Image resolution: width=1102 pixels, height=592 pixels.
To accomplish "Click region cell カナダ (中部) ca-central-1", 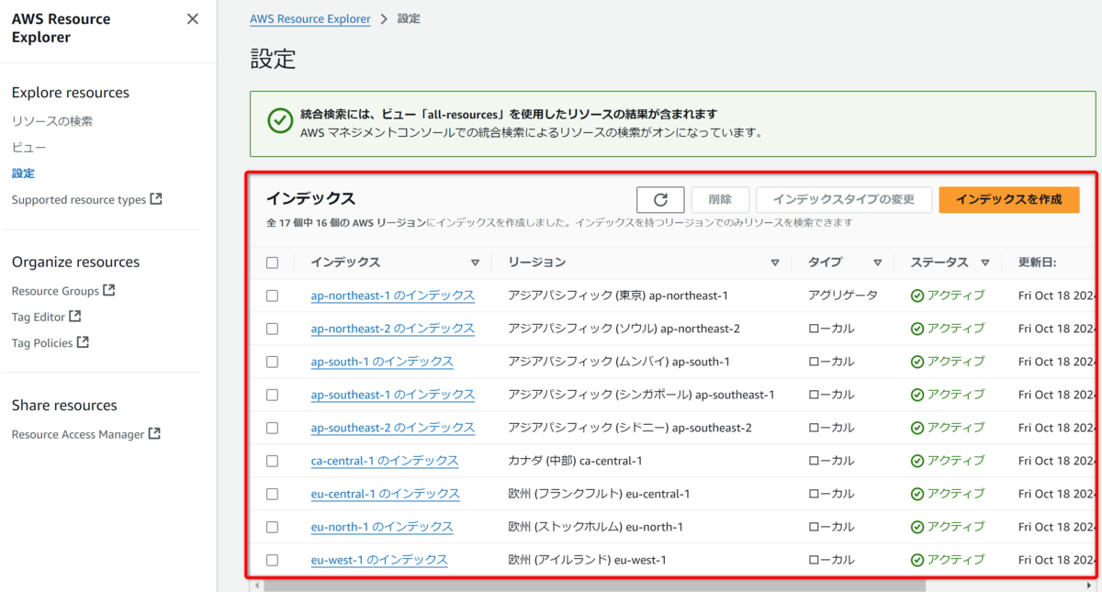I will 575,461.
